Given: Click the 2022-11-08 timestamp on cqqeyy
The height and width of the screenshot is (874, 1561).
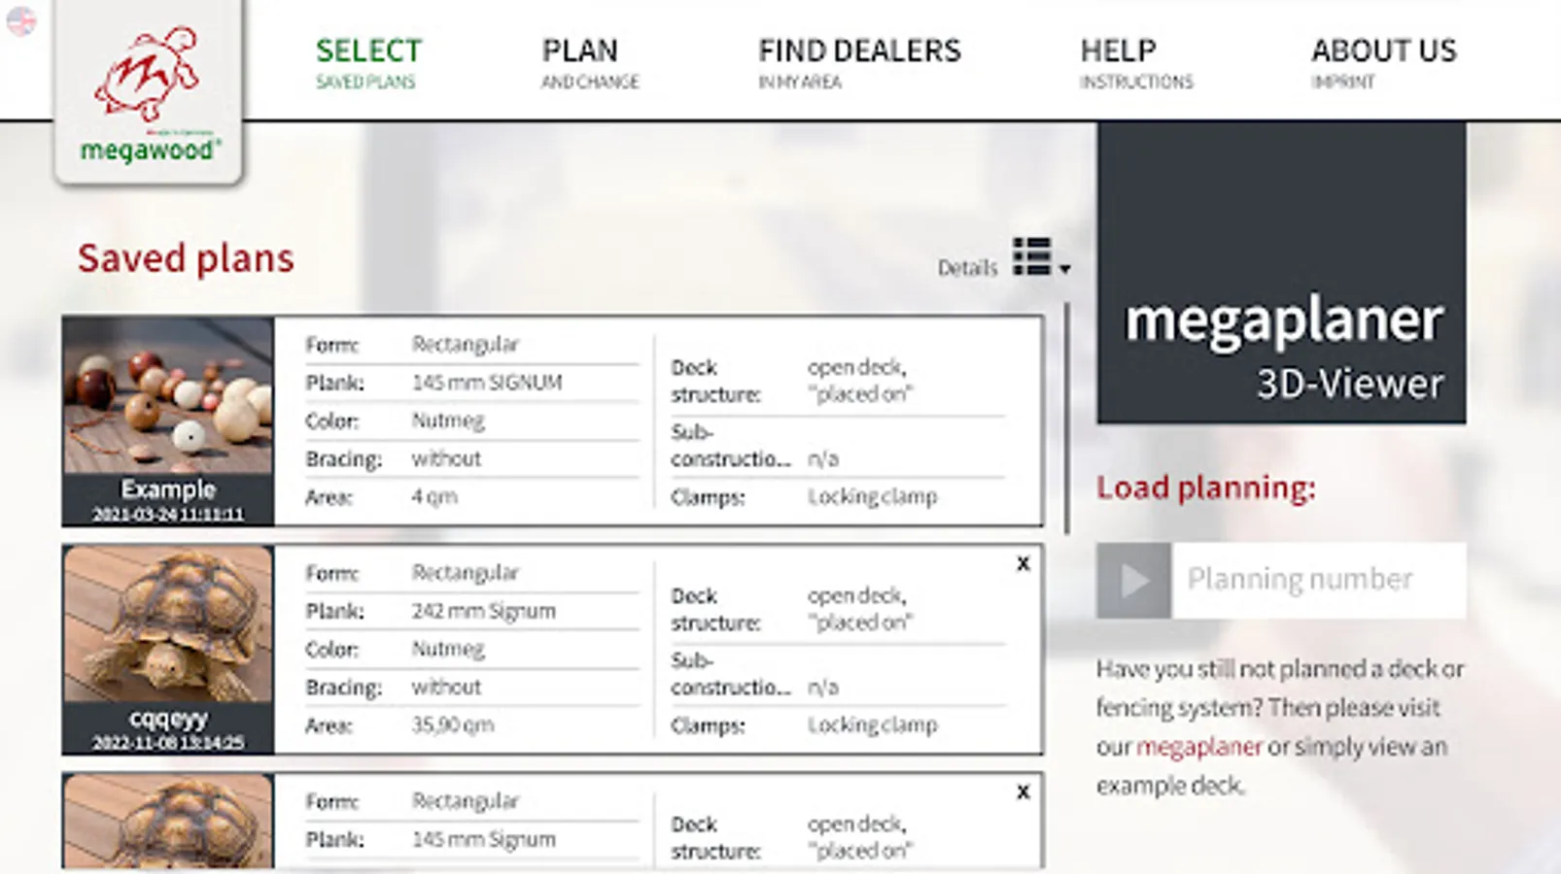Looking at the screenshot, I should (x=168, y=743).
